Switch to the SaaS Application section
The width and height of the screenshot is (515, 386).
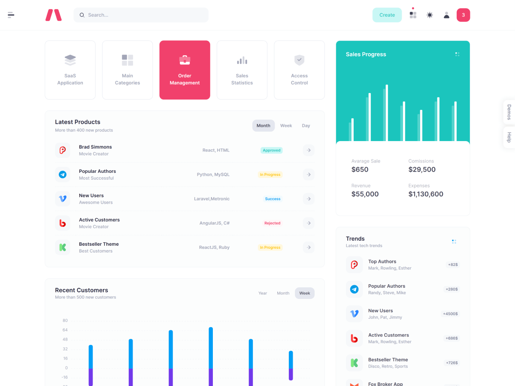70,70
